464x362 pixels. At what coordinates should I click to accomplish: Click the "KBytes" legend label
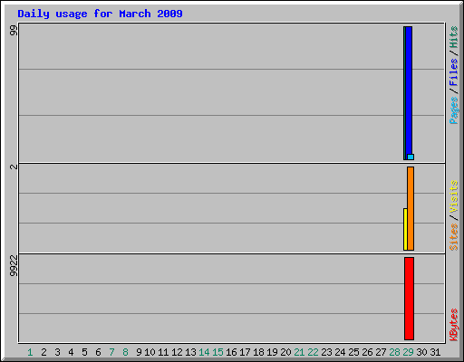(453, 325)
